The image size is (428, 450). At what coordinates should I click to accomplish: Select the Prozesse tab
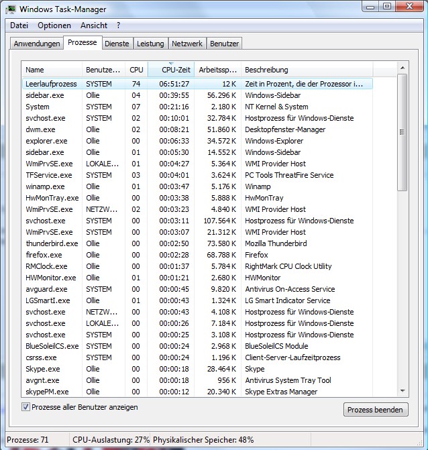pos(83,42)
